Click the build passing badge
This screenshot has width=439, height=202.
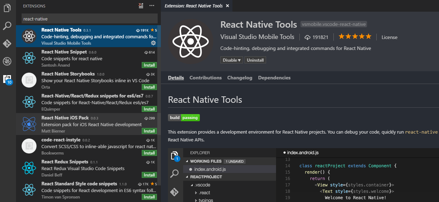coord(184,118)
